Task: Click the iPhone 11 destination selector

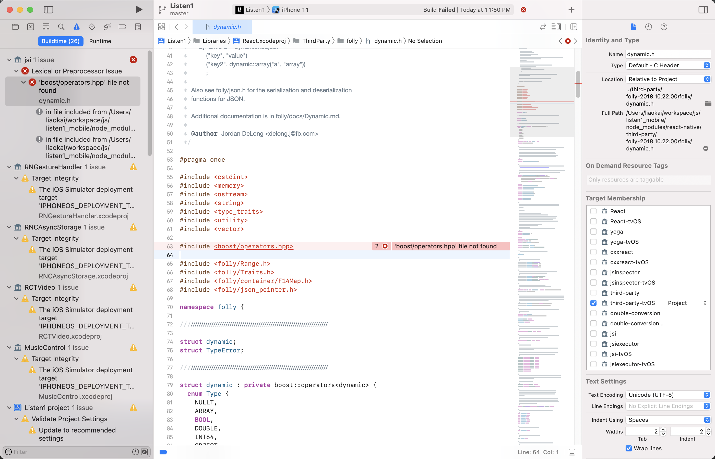Action: click(294, 9)
